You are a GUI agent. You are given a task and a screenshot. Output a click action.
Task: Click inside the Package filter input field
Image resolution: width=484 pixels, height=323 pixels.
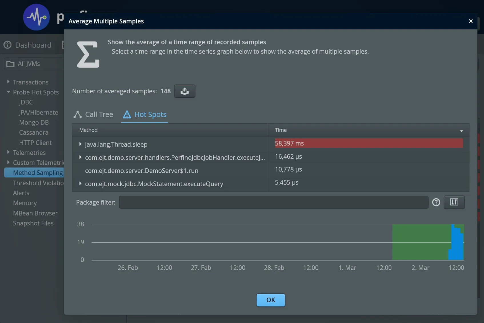point(273,202)
